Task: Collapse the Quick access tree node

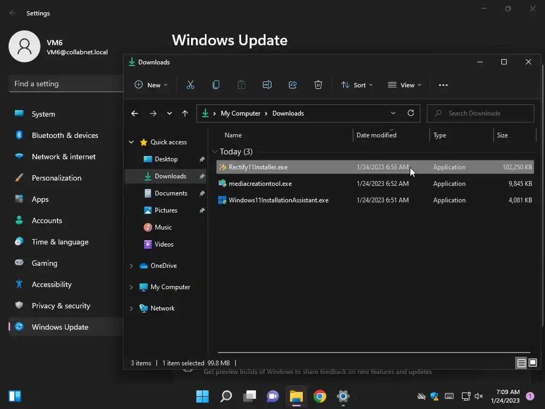Action: [x=131, y=142]
